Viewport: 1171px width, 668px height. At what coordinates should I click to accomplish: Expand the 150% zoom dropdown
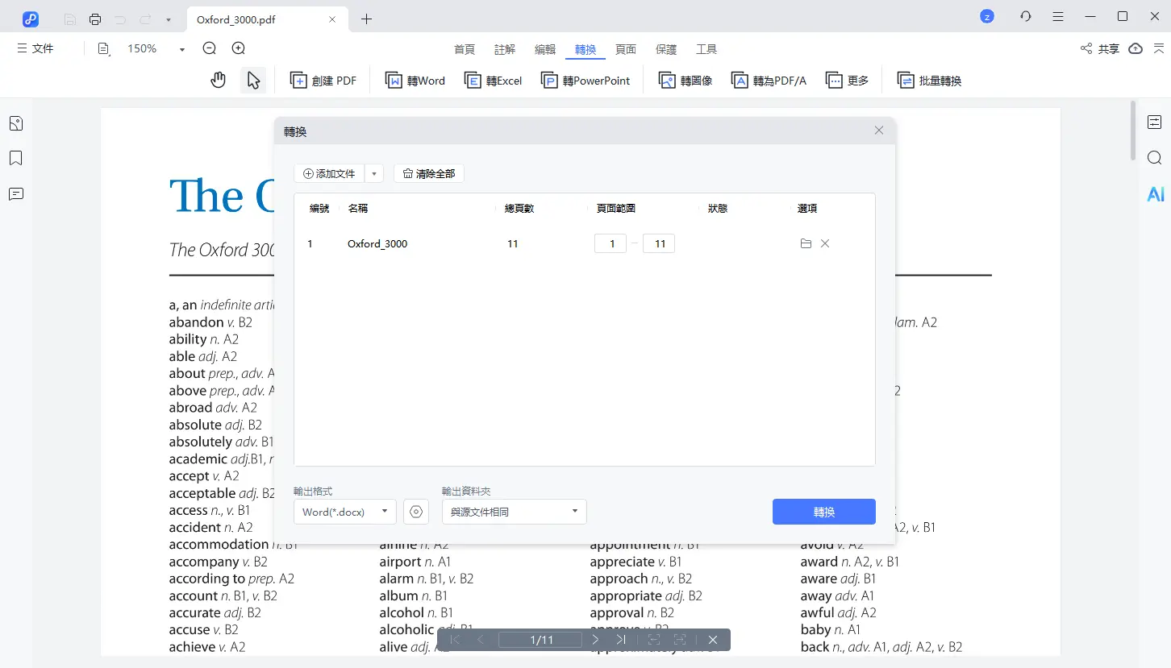pos(182,49)
